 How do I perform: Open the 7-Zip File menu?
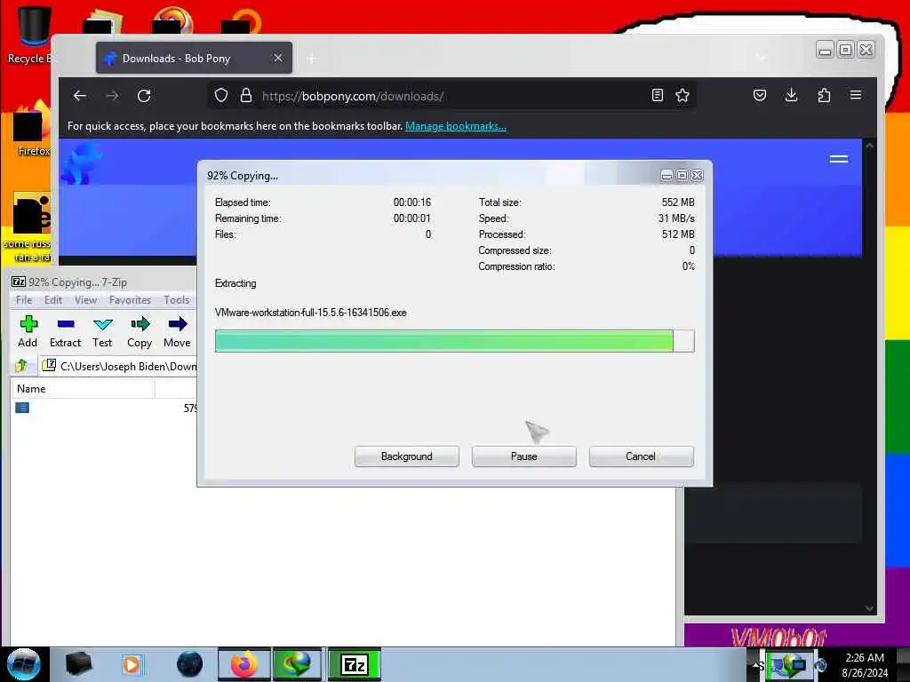click(x=24, y=300)
